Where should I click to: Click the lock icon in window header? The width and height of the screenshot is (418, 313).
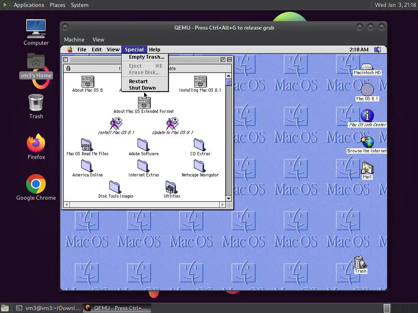[68, 68]
